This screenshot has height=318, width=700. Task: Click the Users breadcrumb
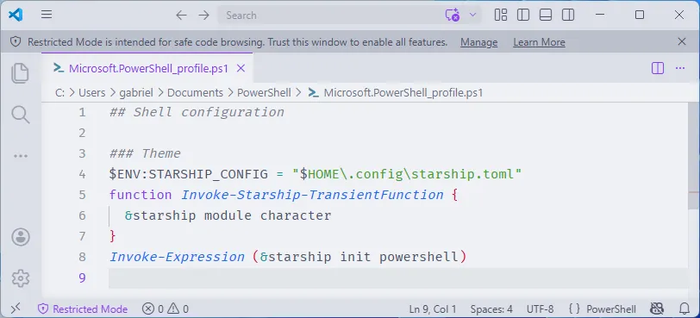click(92, 93)
